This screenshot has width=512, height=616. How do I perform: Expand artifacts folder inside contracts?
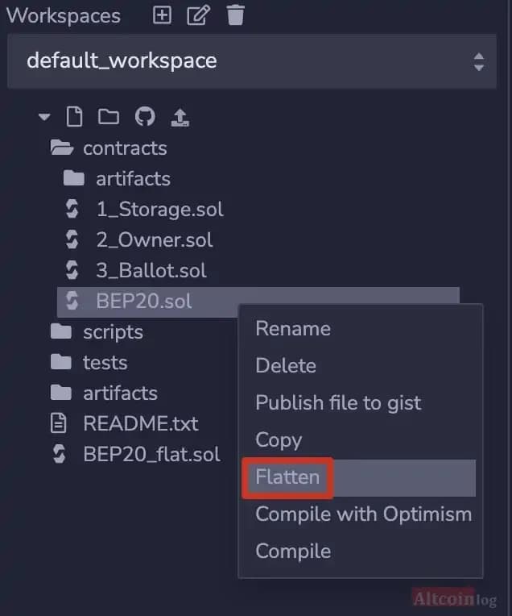133,179
